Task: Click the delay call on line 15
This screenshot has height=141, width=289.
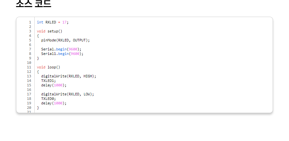Action: coord(46,85)
